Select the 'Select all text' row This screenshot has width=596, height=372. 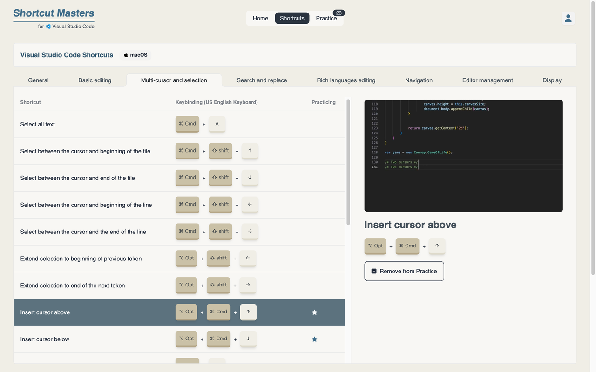(179, 124)
